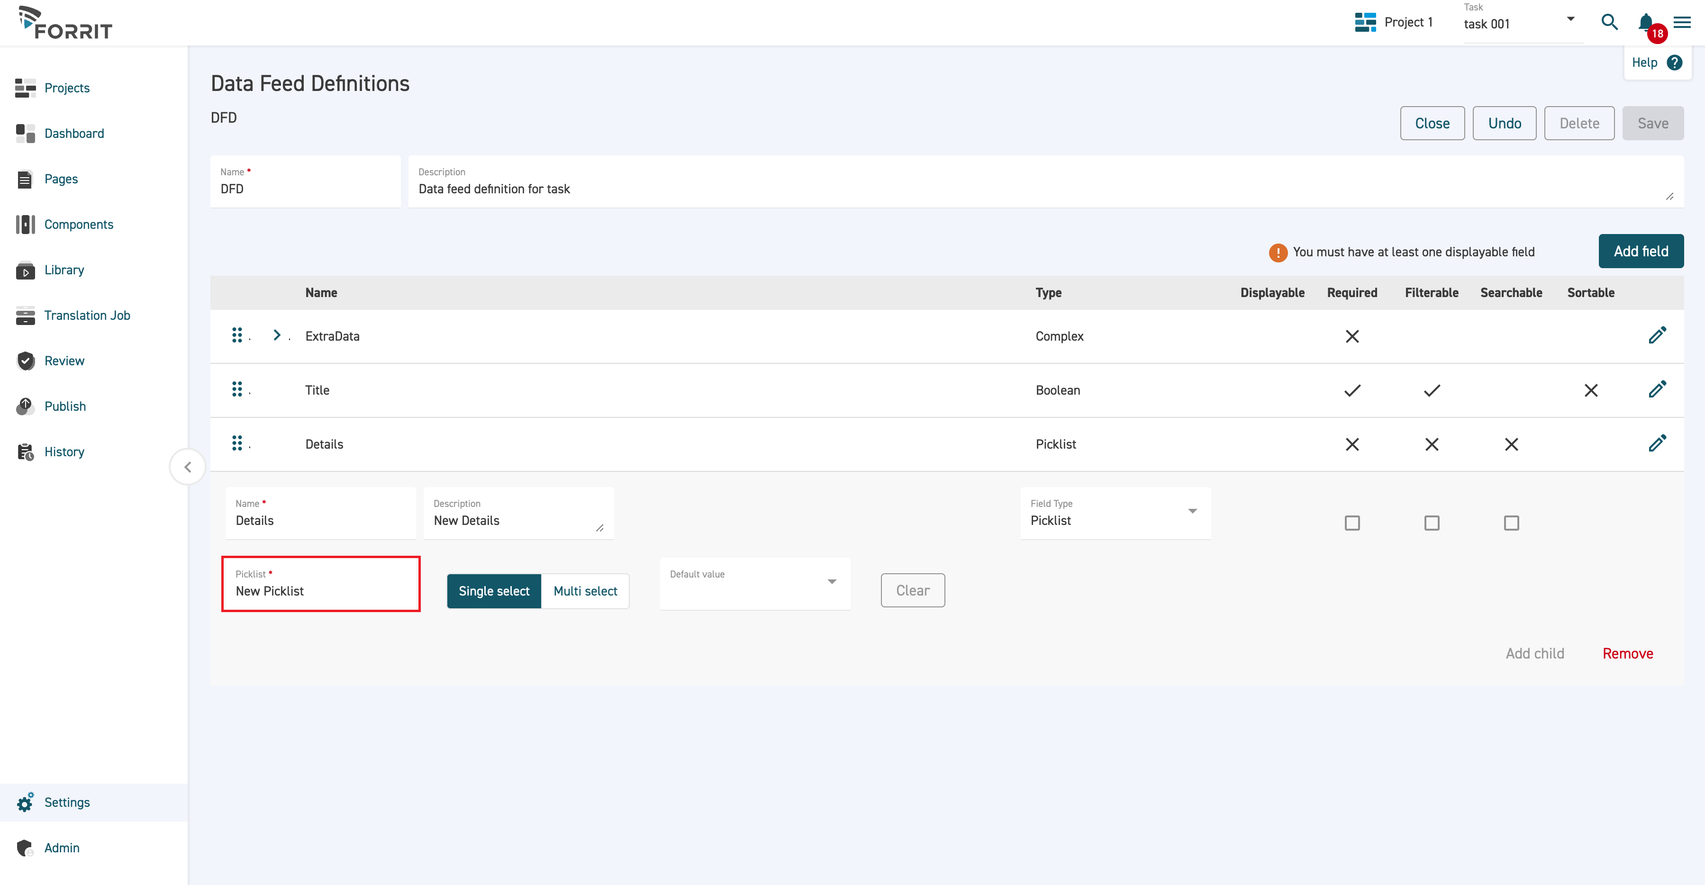Image resolution: width=1705 pixels, height=885 pixels.
Task: Open the search tool
Action: pyautogui.click(x=1610, y=22)
